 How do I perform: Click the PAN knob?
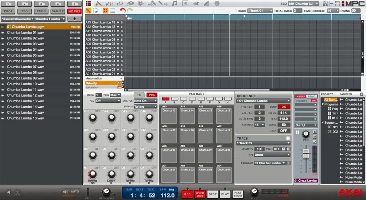click(x=306, y=134)
